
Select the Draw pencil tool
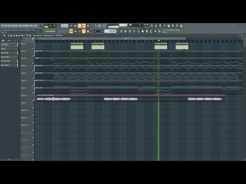(x=8, y=36)
